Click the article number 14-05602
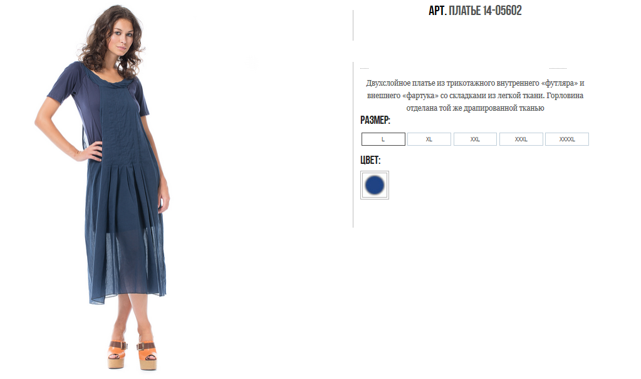 pyautogui.click(x=502, y=11)
